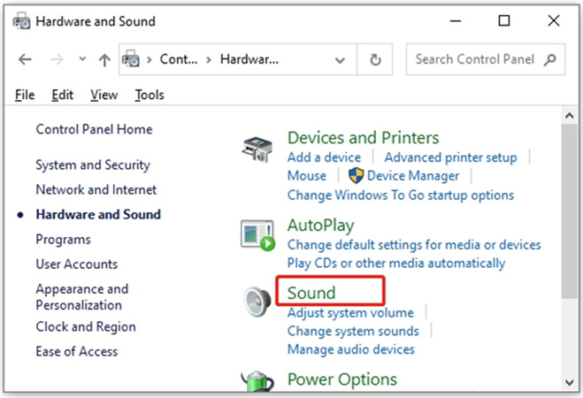Maximize the Hardware and Sound window

point(504,21)
